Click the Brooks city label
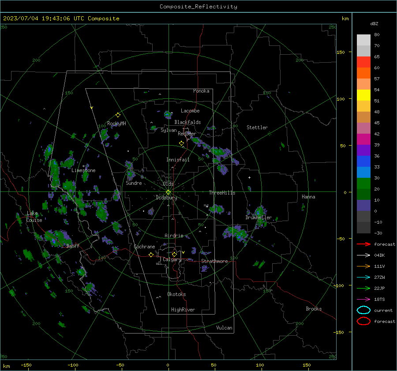The width and height of the screenshot is (397, 371). pos(314,309)
